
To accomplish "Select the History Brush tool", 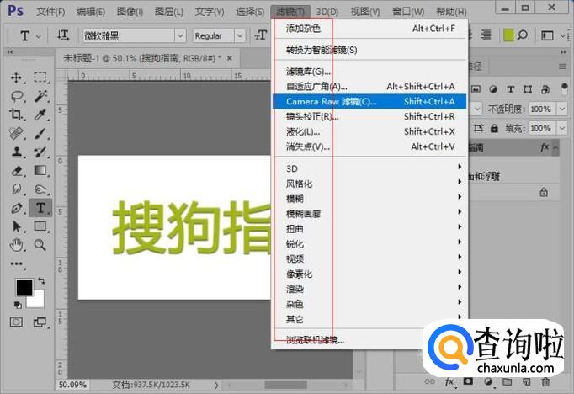I will [x=40, y=152].
